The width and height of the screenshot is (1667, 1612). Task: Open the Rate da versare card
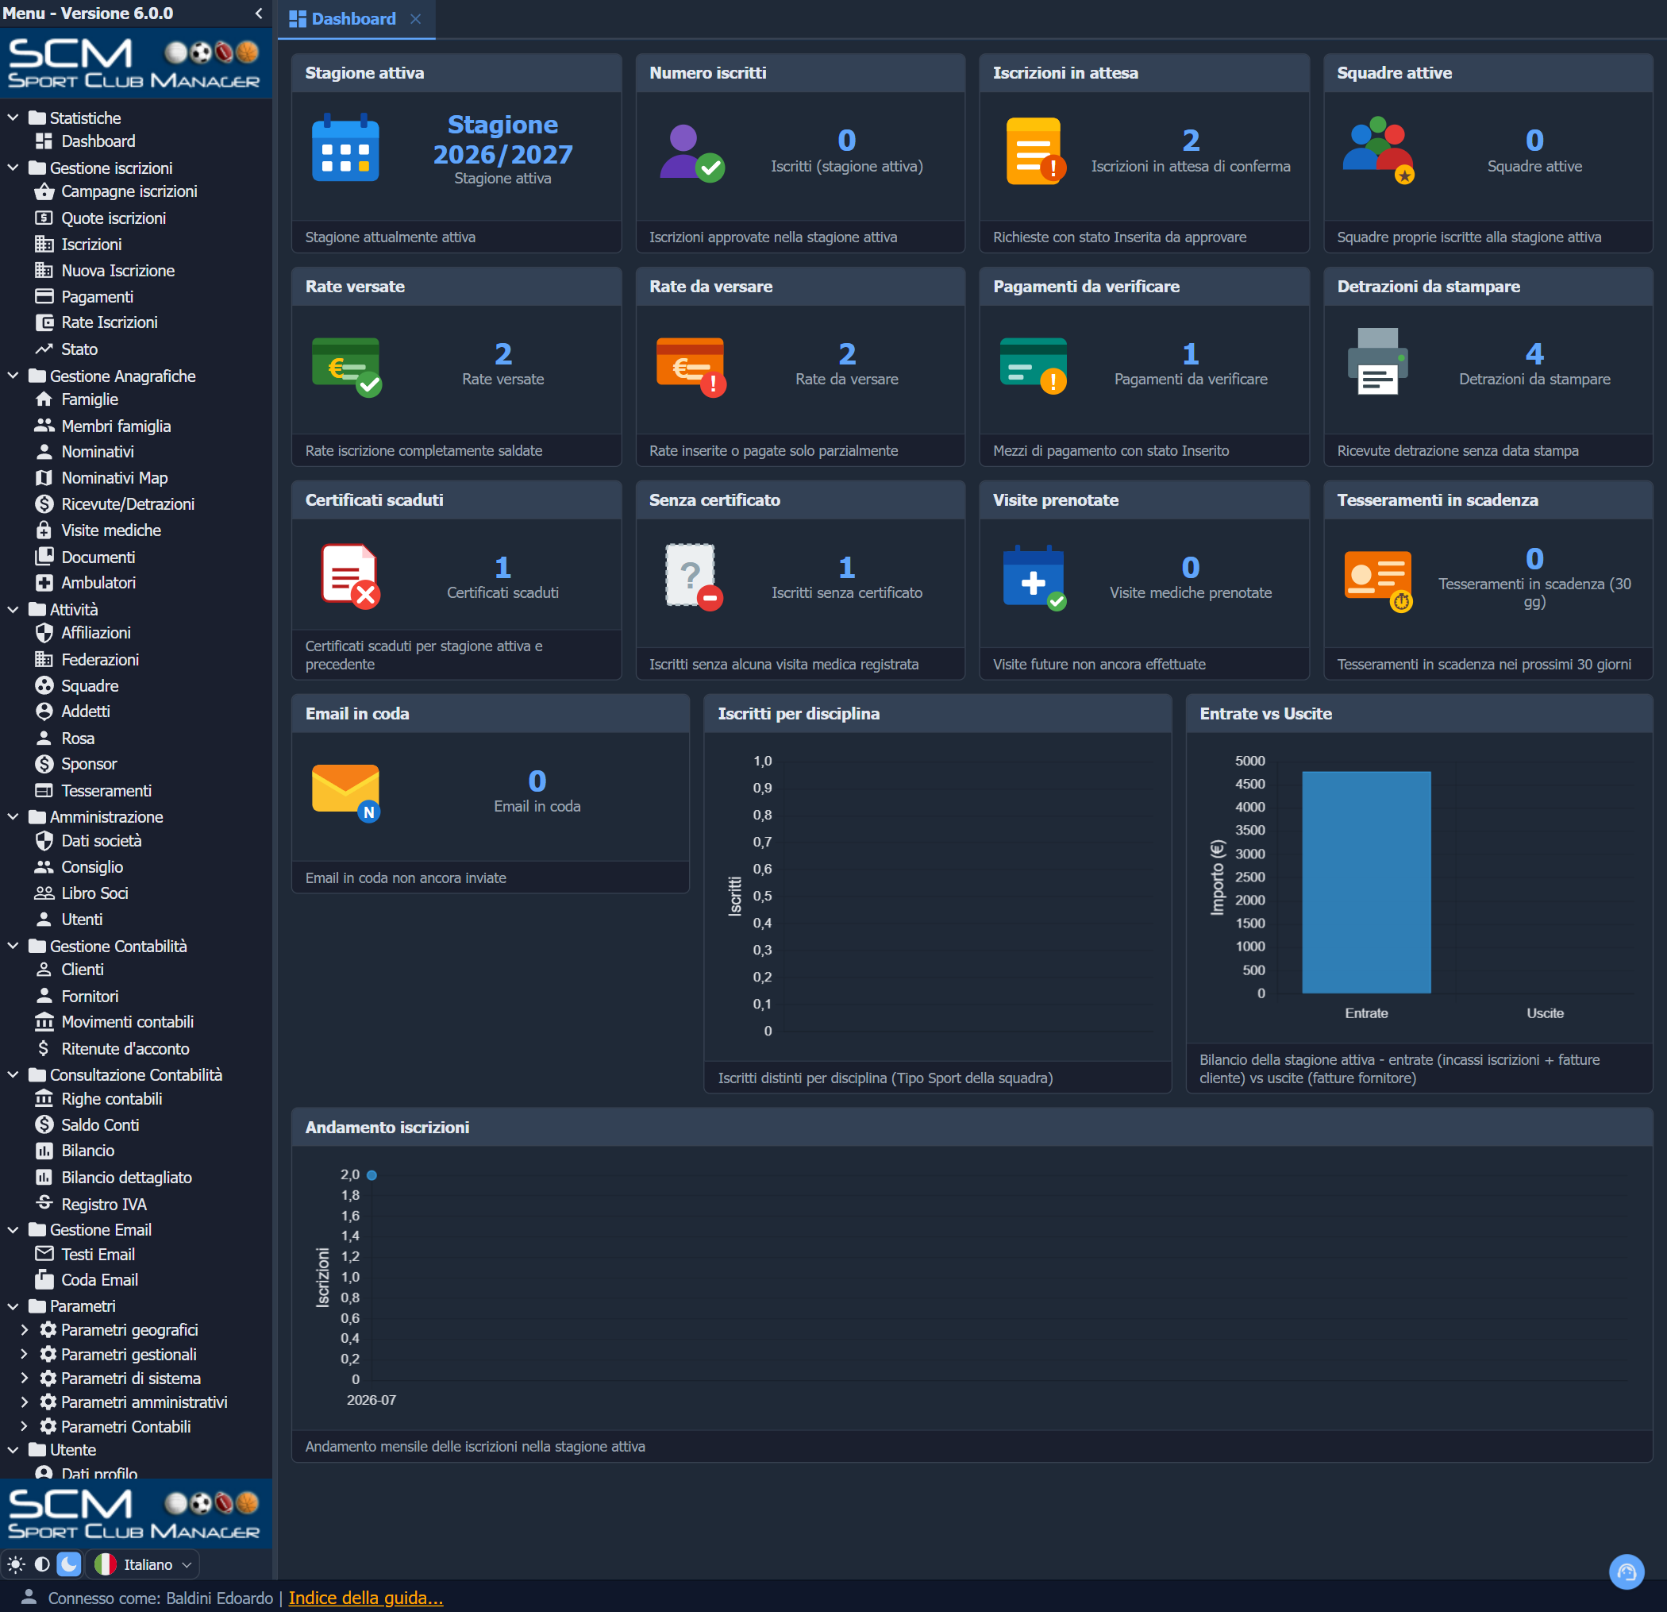pyautogui.click(x=800, y=367)
